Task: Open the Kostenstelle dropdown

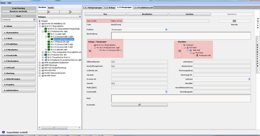Action: 166,92
